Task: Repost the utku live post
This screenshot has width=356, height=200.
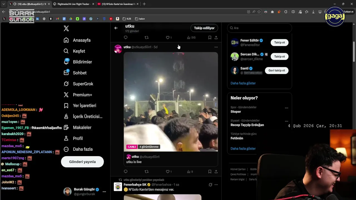Action: (x=147, y=172)
